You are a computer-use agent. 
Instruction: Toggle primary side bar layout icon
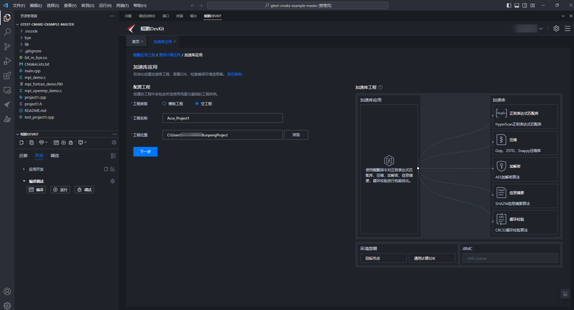point(509,5)
